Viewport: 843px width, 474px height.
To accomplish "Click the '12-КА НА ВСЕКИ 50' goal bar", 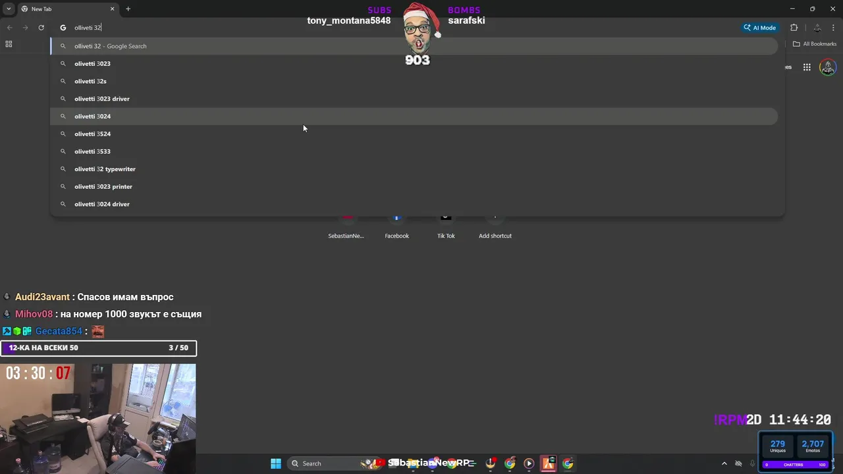I will [98, 348].
